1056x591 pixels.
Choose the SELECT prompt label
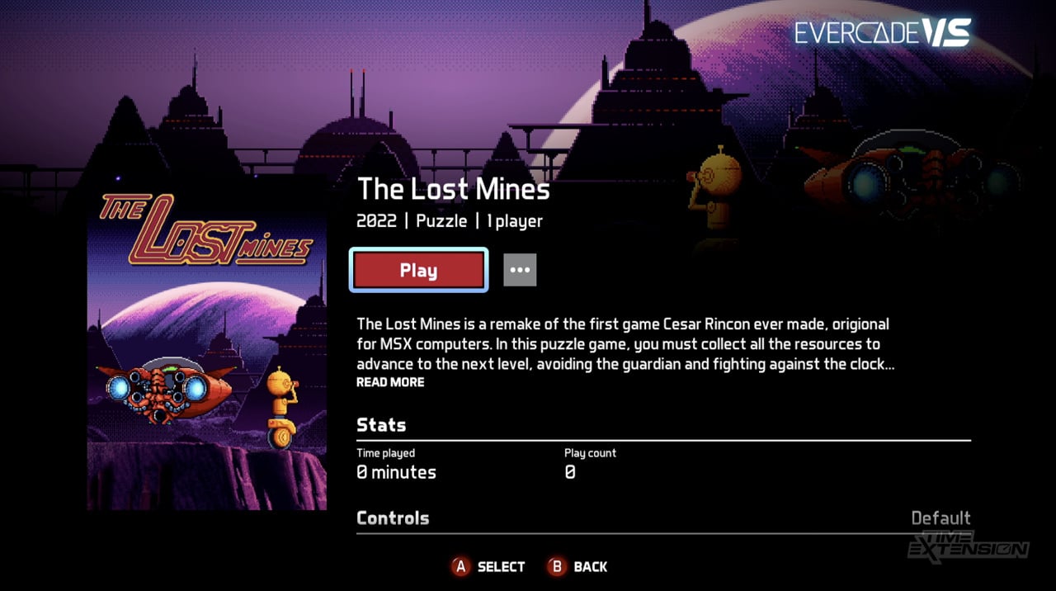501,567
